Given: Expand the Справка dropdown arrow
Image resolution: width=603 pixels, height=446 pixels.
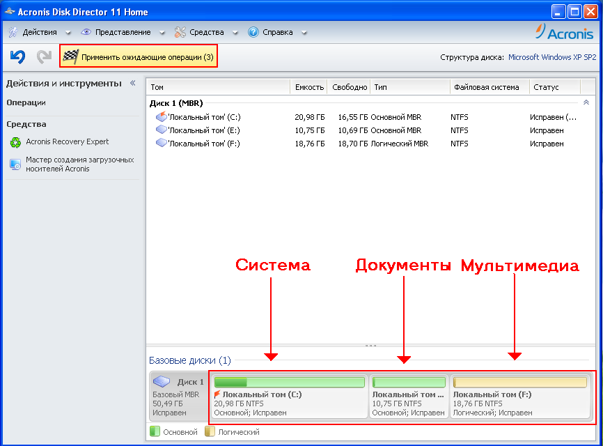Looking at the screenshot, I should tap(304, 33).
